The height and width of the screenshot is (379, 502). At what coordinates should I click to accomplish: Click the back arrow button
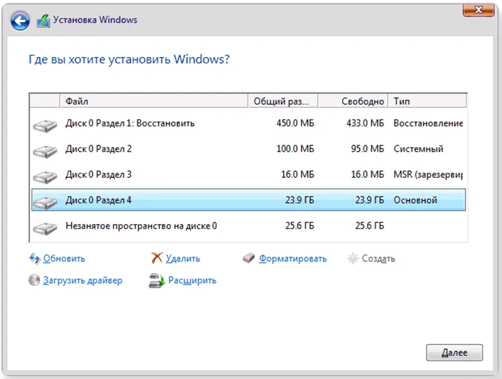21,21
